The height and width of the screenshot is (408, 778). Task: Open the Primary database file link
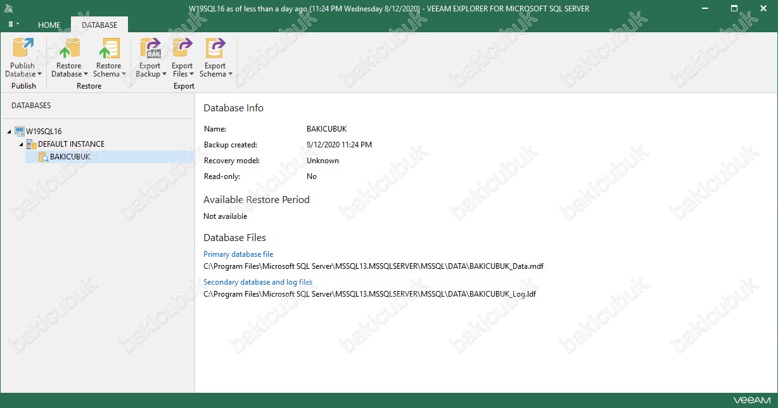238,254
